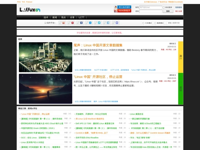Focus the 密码 password field
The height and width of the screenshot is (150, 200).
tap(151, 11)
